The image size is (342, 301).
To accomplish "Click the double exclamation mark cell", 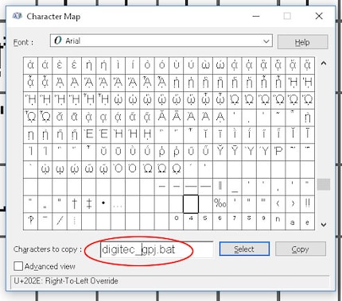I will click(308, 204).
